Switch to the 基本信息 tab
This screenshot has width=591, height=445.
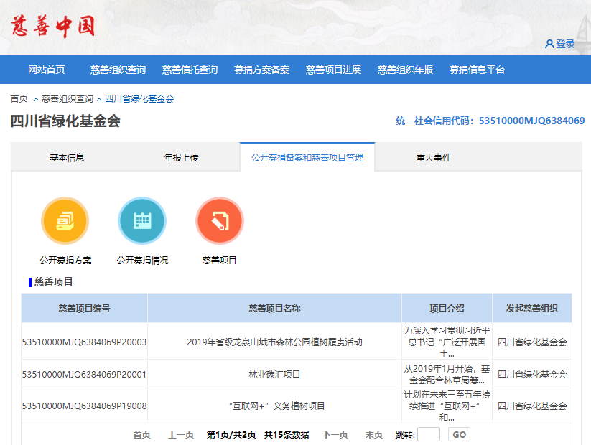pyautogui.click(x=67, y=157)
